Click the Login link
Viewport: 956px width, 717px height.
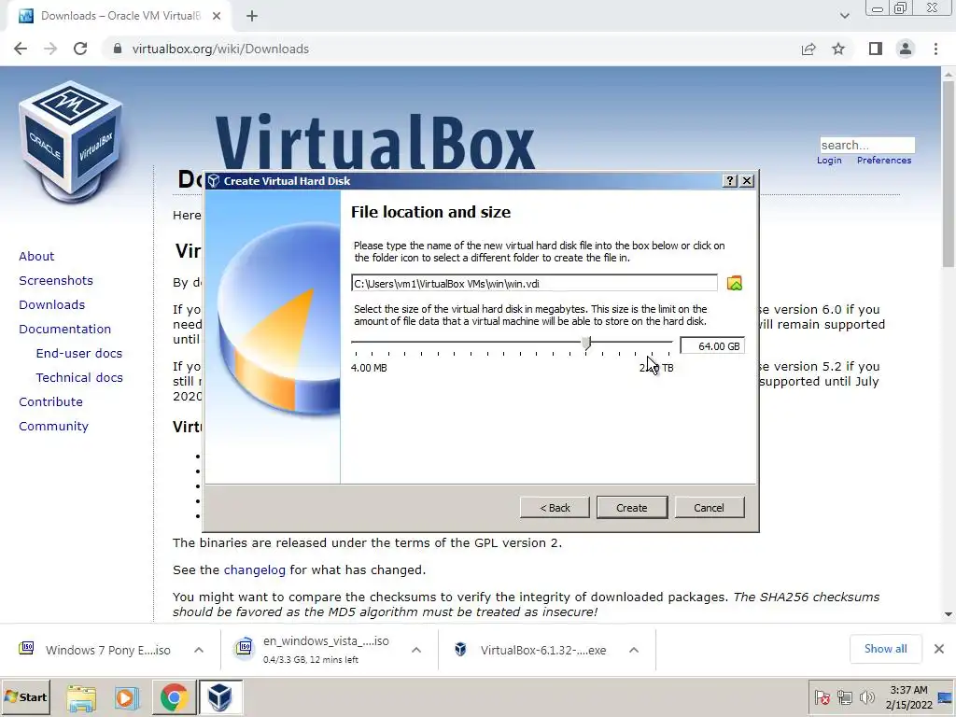coord(829,161)
